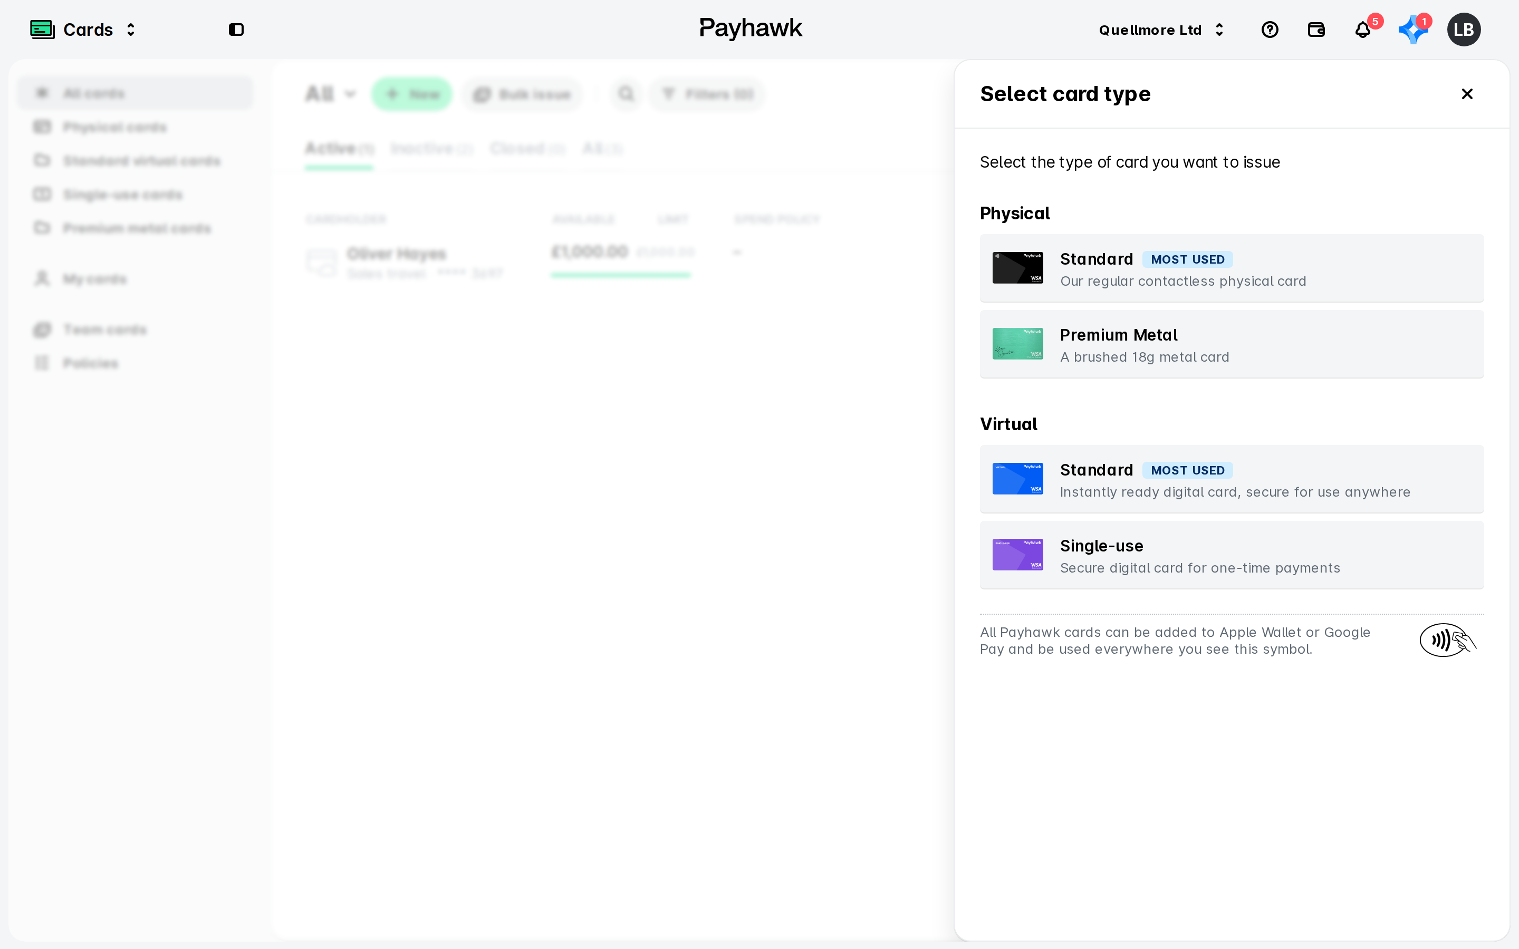Click the Payhawk logo
1519x949 pixels.
(x=751, y=28)
